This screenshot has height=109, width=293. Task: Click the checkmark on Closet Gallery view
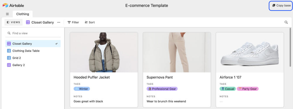[57, 44]
